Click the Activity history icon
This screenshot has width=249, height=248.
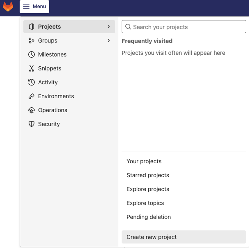pyautogui.click(x=32, y=82)
